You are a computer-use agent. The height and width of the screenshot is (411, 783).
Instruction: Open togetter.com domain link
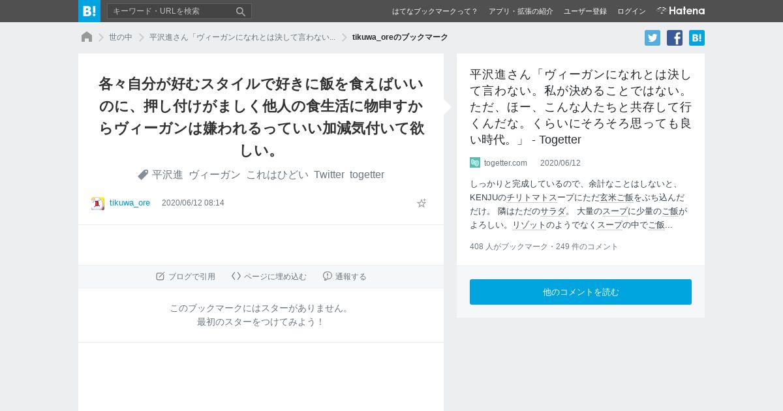click(506, 162)
